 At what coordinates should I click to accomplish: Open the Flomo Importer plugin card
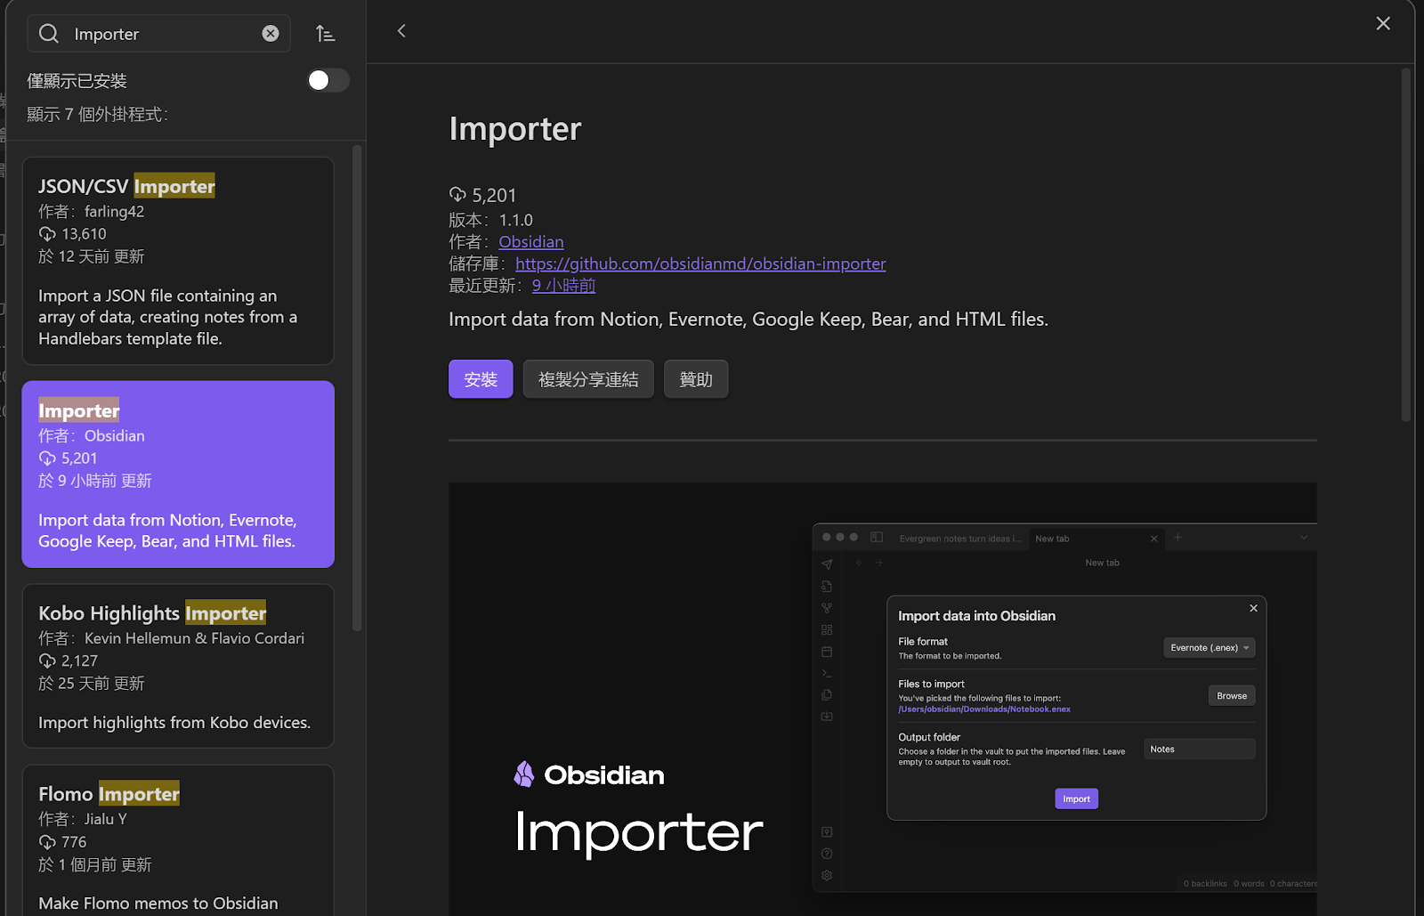pos(178,840)
